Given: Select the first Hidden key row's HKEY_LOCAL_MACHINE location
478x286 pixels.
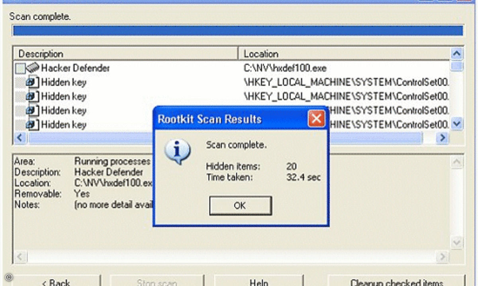Looking at the screenshot, I should (x=346, y=82).
